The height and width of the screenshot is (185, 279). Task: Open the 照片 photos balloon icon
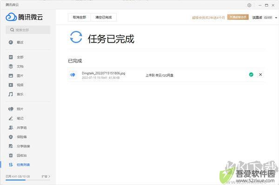coord(11,109)
